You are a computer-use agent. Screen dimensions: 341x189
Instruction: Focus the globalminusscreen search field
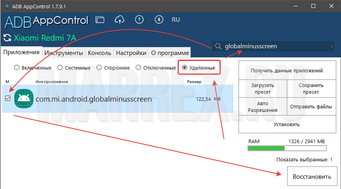(x=273, y=46)
